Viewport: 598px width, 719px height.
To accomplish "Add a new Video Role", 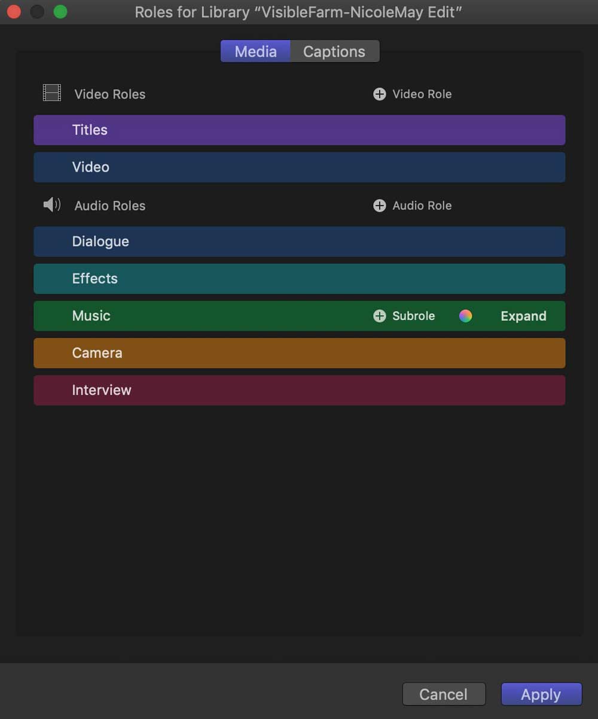I will tap(413, 94).
